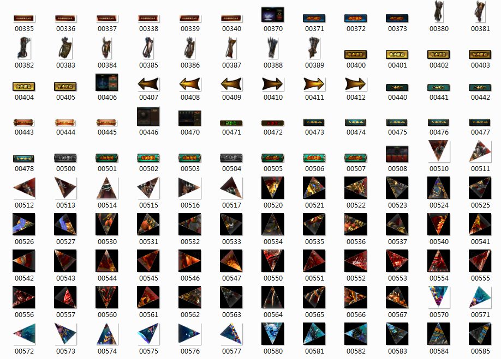
Task: Click the green text image 00471
Action: [231, 123]
